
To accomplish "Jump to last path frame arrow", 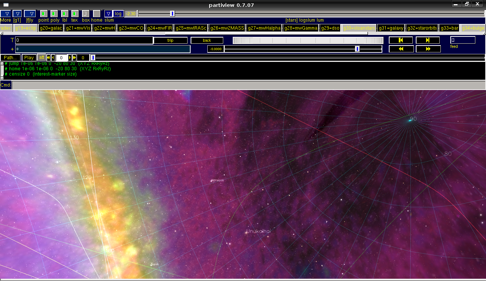I will (74, 58).
